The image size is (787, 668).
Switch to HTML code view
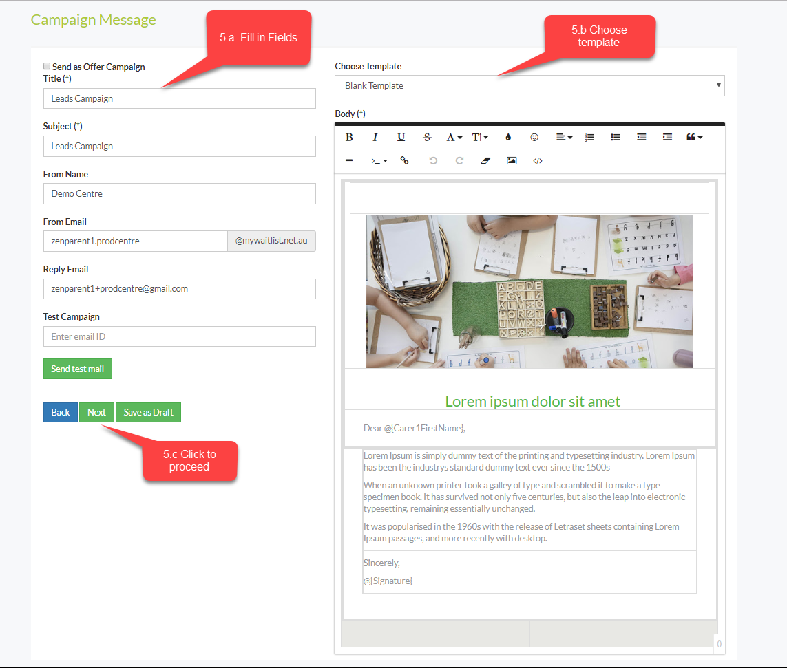pyautogui.click(x=538, y=160)
